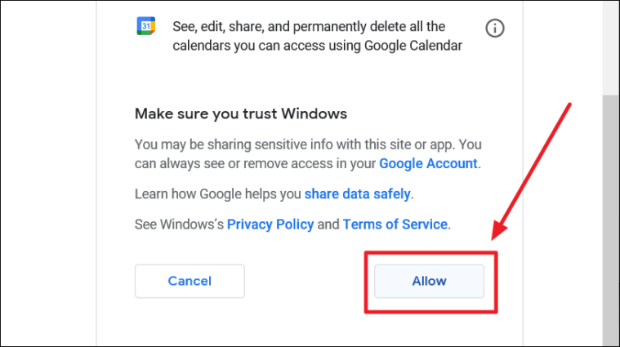Click the Cancel button

click(190, 281)
